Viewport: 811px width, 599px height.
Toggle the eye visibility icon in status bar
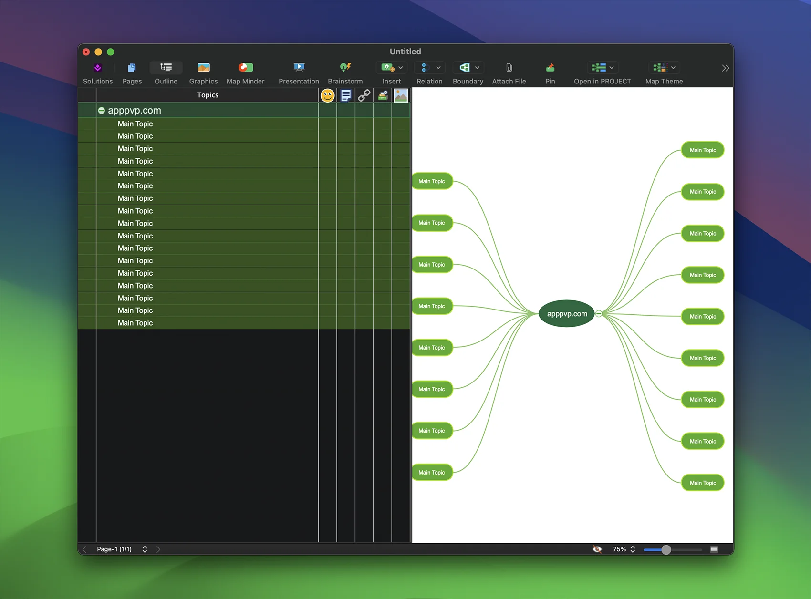[x=597, y=549]
